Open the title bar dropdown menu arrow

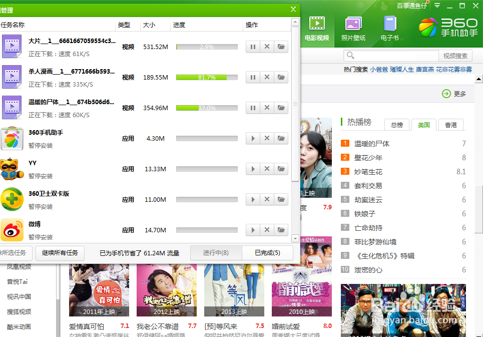tap(437, 6)
